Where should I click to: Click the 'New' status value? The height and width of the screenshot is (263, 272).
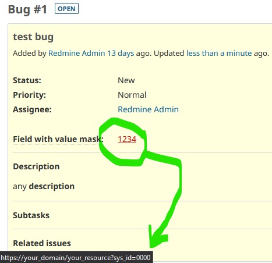pos(126,80)
